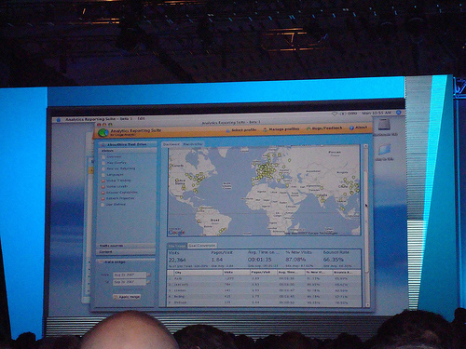The width and height of the screenshot is (466, 349).
Task: Open the Macintosh HD drive icon on the desktop
Action: click(x=385, y=126)
